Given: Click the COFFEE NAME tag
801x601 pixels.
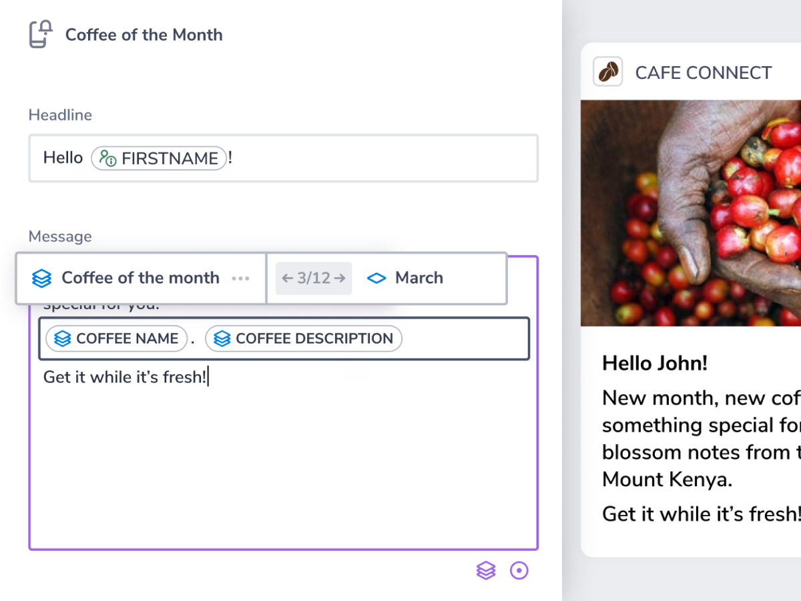Looking at the screenshot, I should (116, 339).
